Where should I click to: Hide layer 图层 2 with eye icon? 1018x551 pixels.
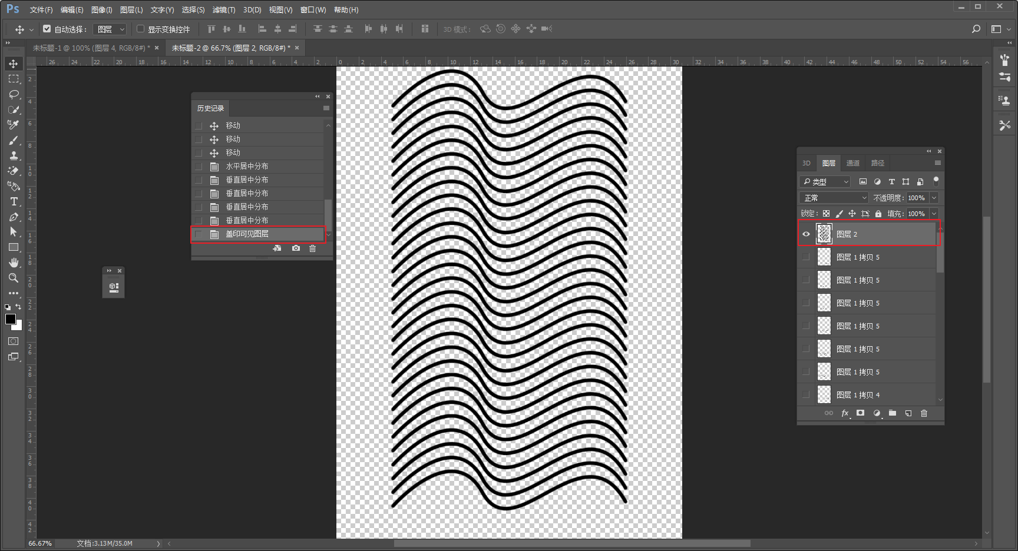(806, 234)
